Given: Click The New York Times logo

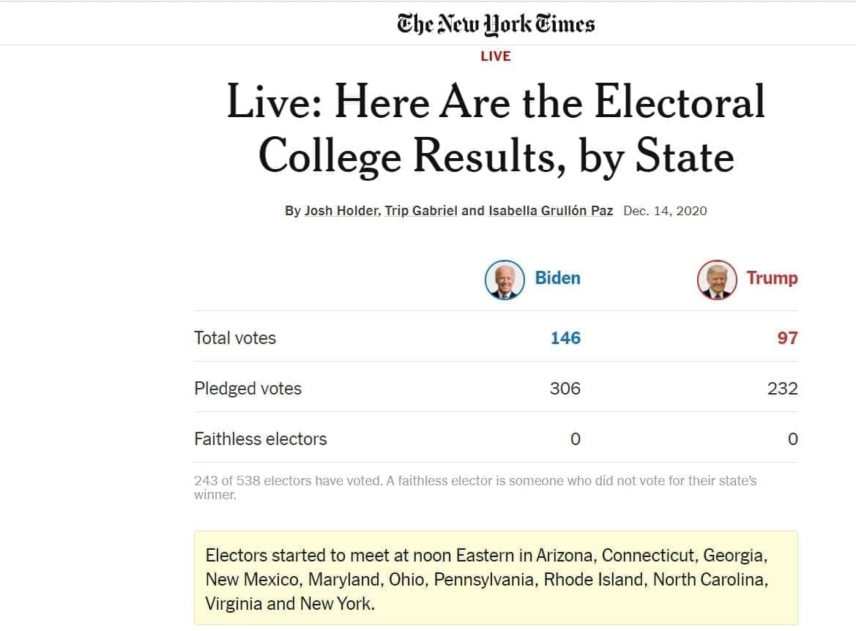Looking at the screenshot, I should point(496,25).
